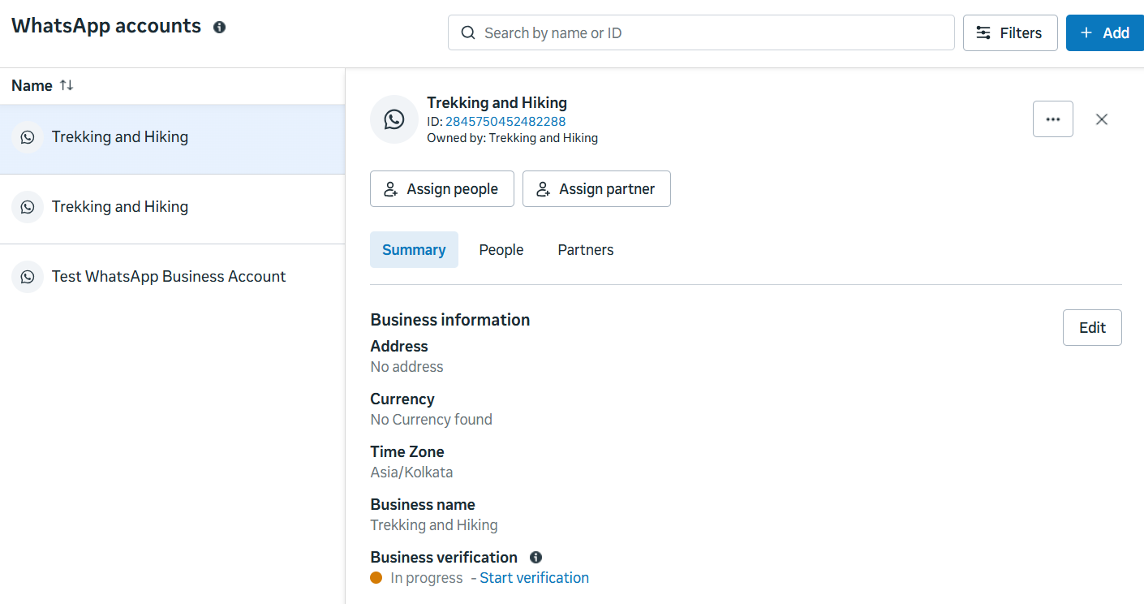1144x604 pixels.
Task: Click the info icon beside WhatsApp accounts title
Action: coord(219,27)
